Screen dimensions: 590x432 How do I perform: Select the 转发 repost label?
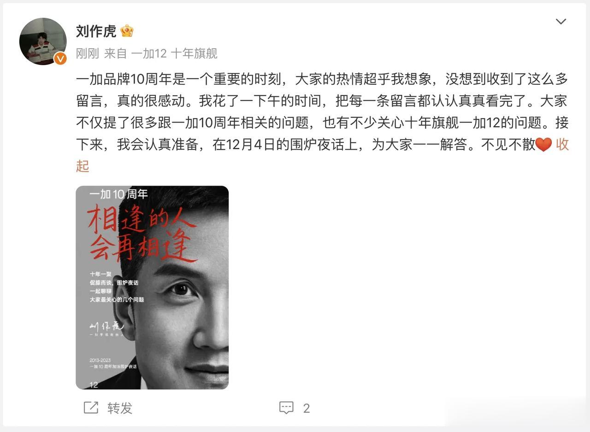click(x=120, y=408)
